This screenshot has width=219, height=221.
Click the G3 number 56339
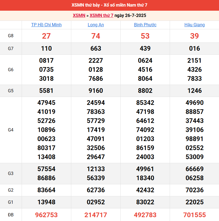coord(96,178)
